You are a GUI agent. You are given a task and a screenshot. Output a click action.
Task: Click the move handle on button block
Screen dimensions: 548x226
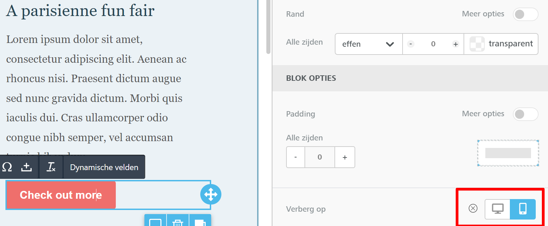(211, 195)
